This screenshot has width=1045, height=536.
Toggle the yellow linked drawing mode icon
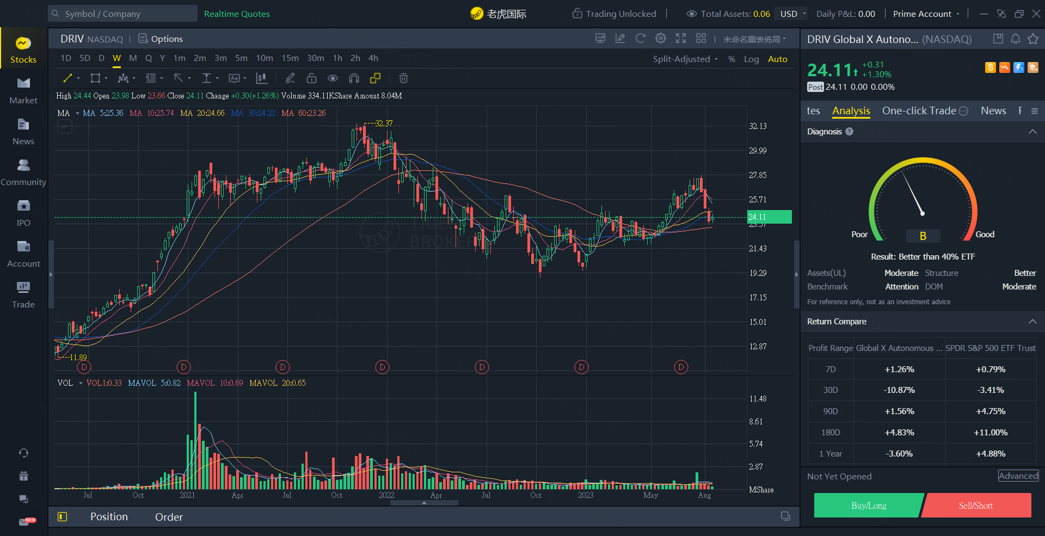point(375,78)
